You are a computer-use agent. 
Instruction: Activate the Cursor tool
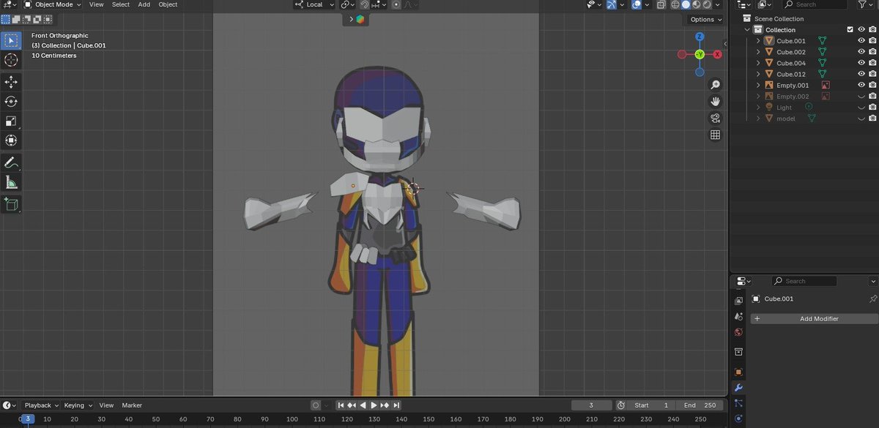(11, 60)
